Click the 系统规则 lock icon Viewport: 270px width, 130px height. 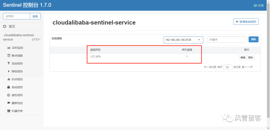tap(9, 87)
